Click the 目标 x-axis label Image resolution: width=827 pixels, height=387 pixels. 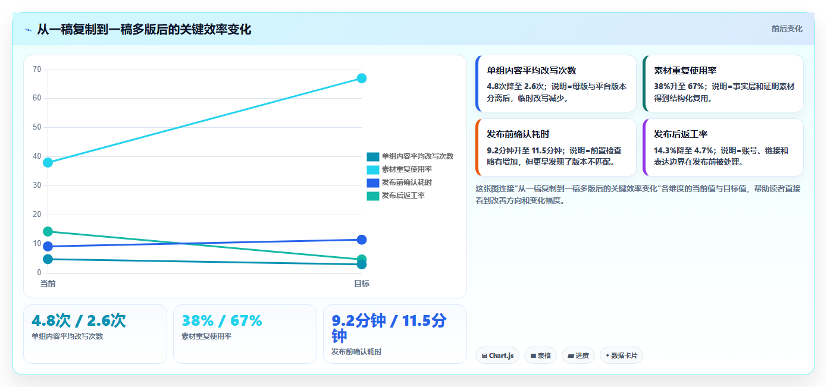[362, 284]
